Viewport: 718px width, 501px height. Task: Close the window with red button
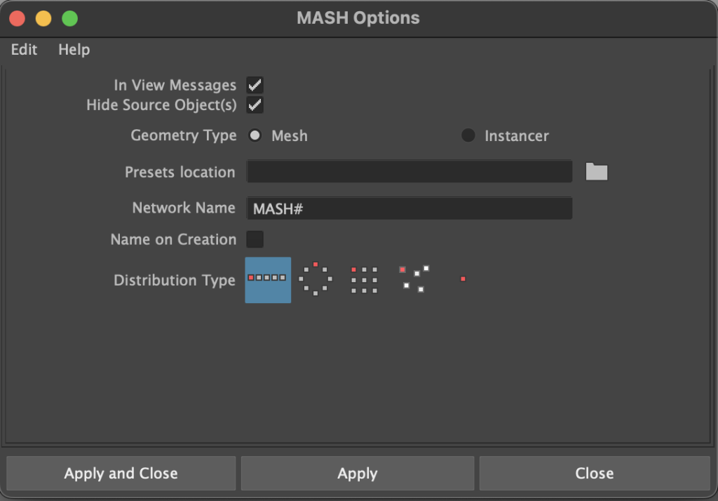click(x=18, y=18)
